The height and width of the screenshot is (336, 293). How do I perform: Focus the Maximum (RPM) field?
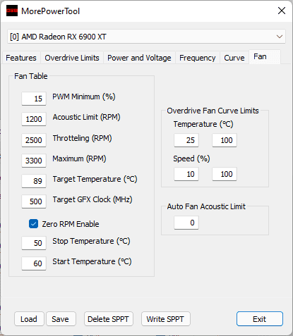34,161
